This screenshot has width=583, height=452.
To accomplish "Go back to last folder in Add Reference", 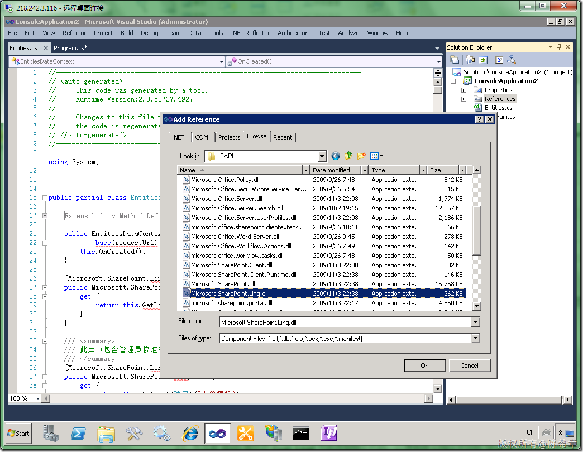I will [x=336, y=156].
